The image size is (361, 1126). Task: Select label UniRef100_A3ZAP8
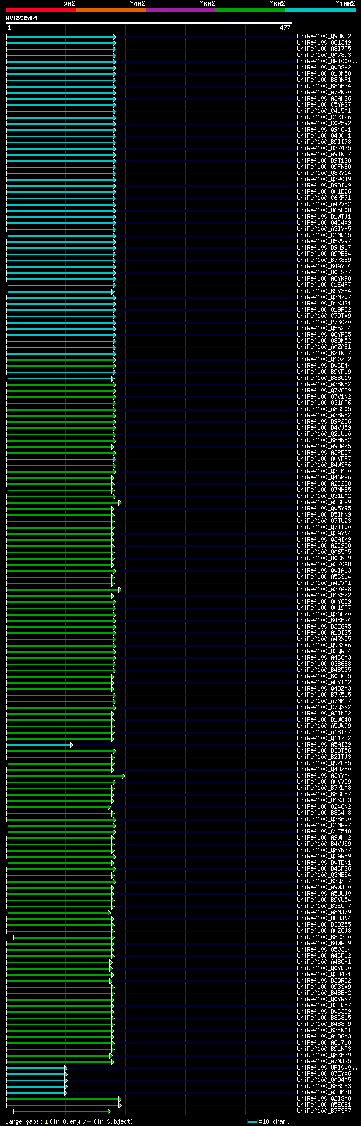click(324, 589)
